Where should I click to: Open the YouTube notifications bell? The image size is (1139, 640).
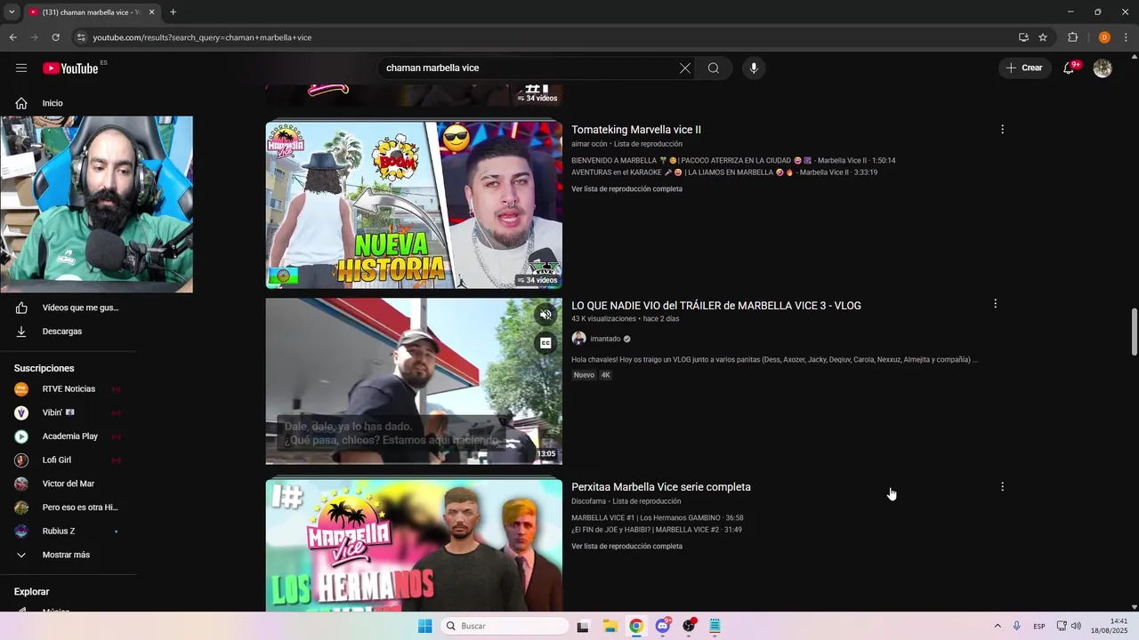tap(1070, 68)
